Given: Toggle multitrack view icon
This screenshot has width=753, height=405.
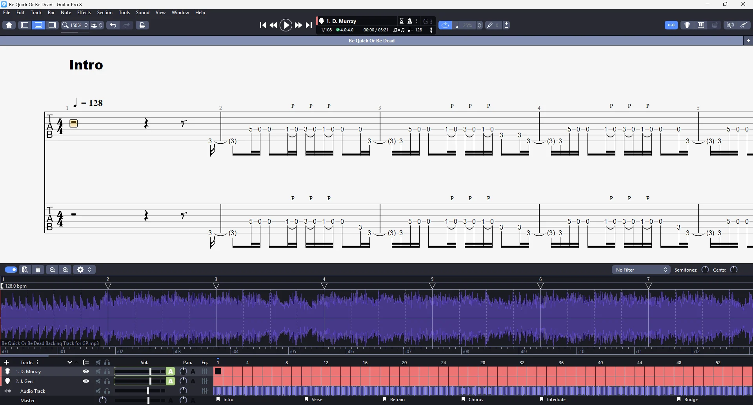Looking at the screenshot, I should coord(86,362).
